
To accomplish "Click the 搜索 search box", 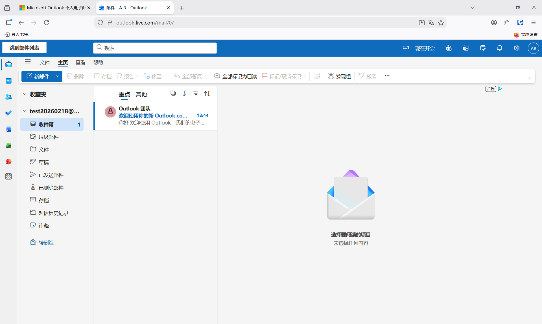I will coord(155,48).
